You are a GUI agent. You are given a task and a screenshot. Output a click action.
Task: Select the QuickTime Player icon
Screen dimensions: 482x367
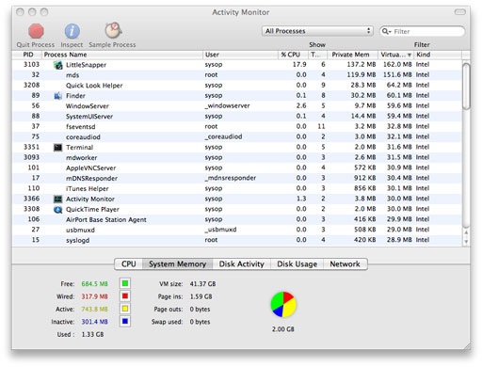[58, 209]
